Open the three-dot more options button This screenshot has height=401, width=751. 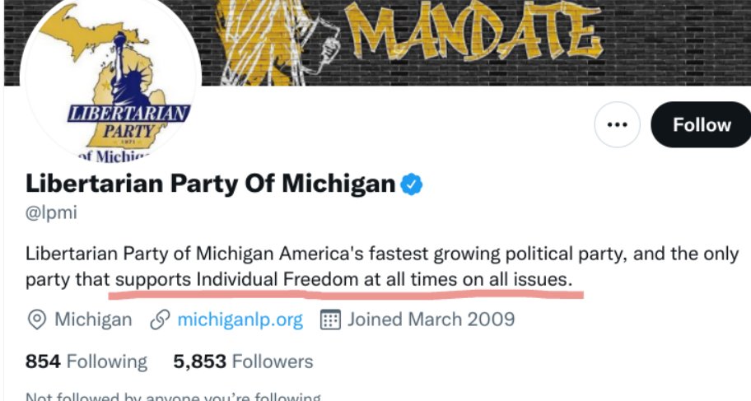(x=617, y=124)
